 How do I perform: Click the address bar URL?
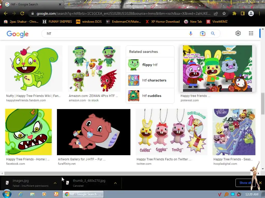click(x=123, y=13)
